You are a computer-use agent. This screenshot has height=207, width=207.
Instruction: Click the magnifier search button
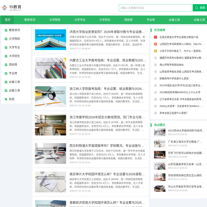pos(200,8)
